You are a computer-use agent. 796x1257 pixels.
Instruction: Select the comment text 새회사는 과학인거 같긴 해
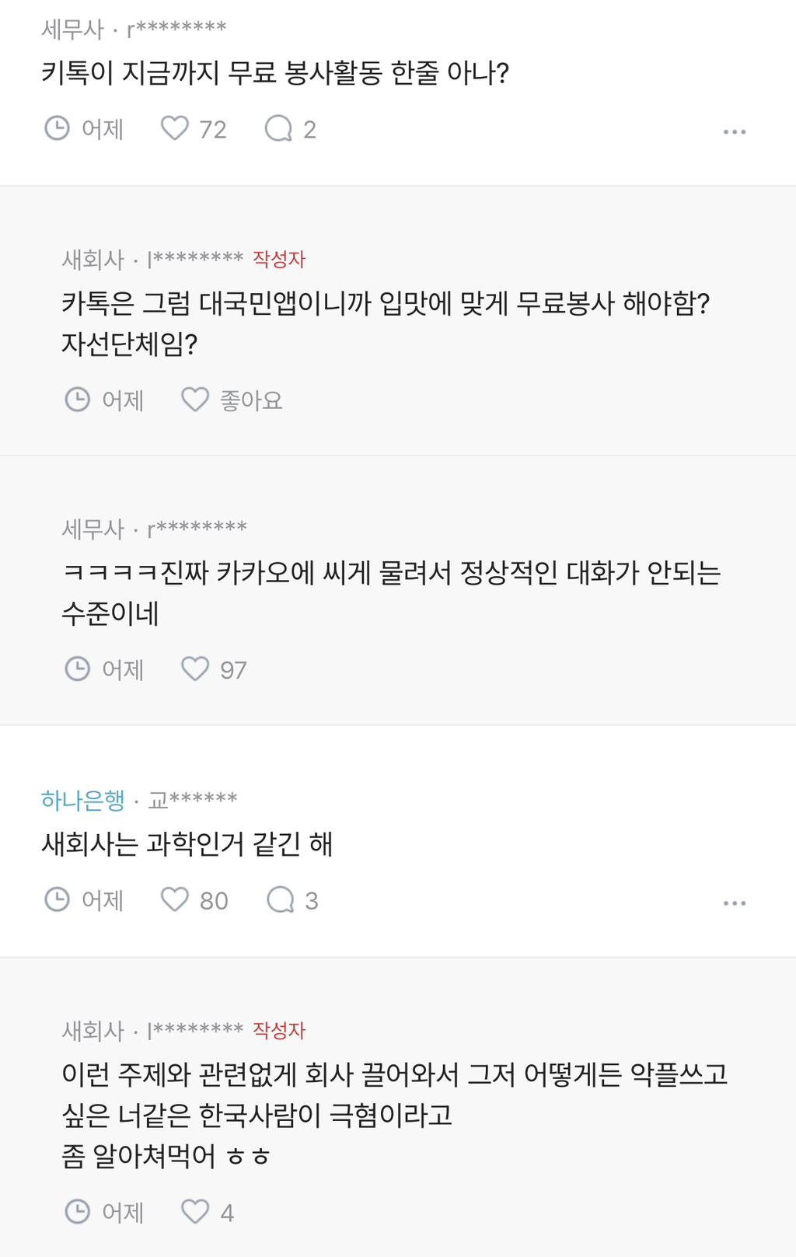(x=187, y=843)
